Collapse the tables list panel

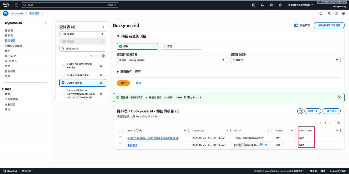(x=104, y=27)
